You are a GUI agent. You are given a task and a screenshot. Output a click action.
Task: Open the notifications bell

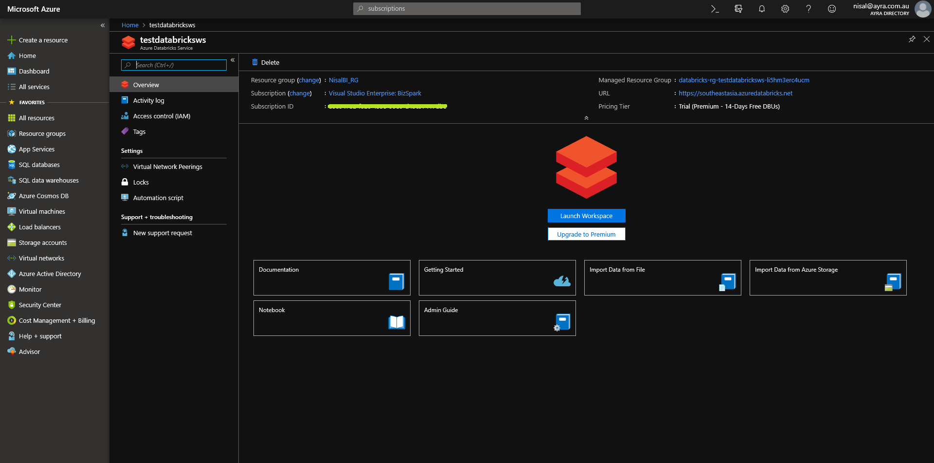tap(762, 9)
